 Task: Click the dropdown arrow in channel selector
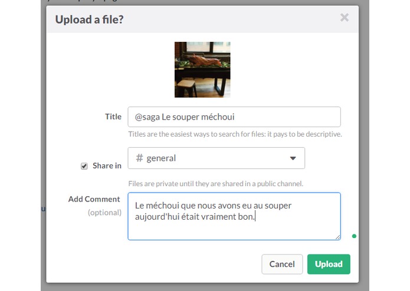click(293, 158)
